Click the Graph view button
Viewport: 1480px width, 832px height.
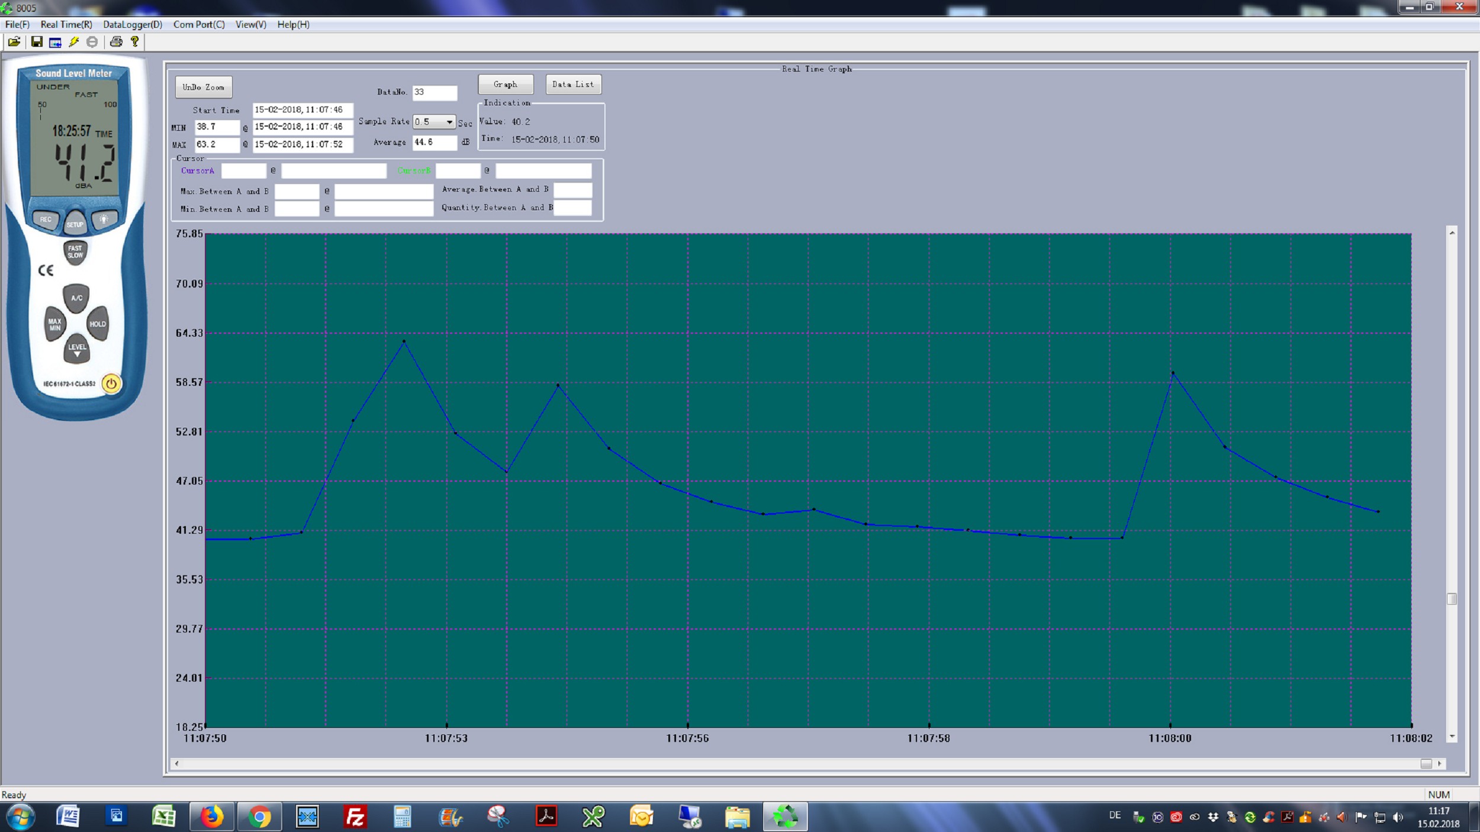click(x=504, y=83)
